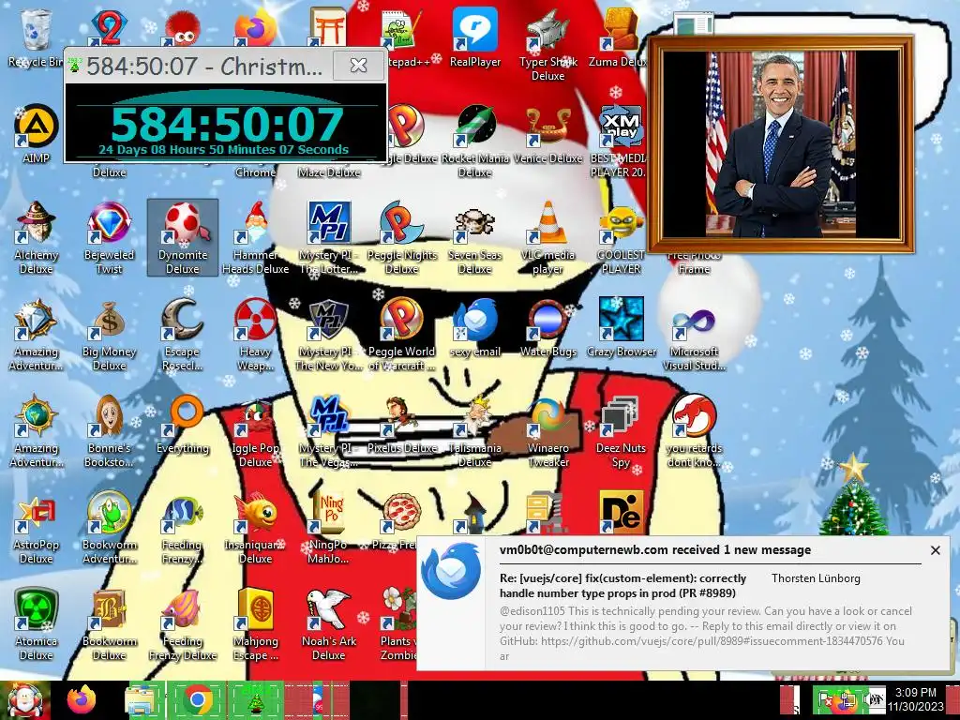Launch AIMP from the desktop

[x=37, y=135]
